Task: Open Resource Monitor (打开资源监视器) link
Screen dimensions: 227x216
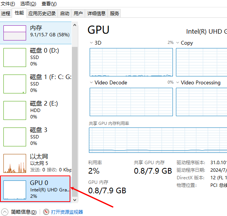Action: [67, 212]
